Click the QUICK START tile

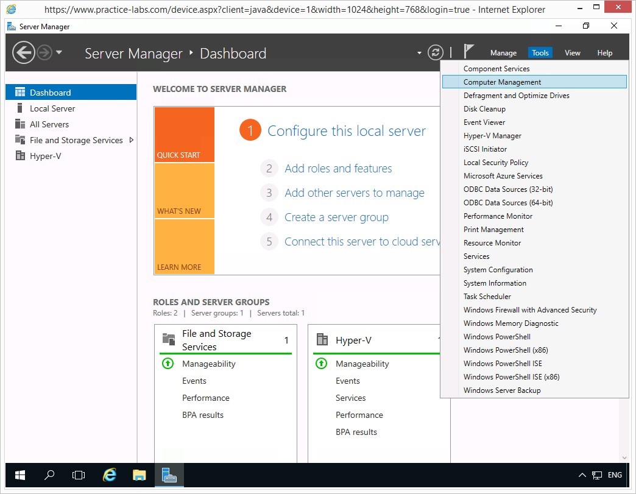point(184,135)
